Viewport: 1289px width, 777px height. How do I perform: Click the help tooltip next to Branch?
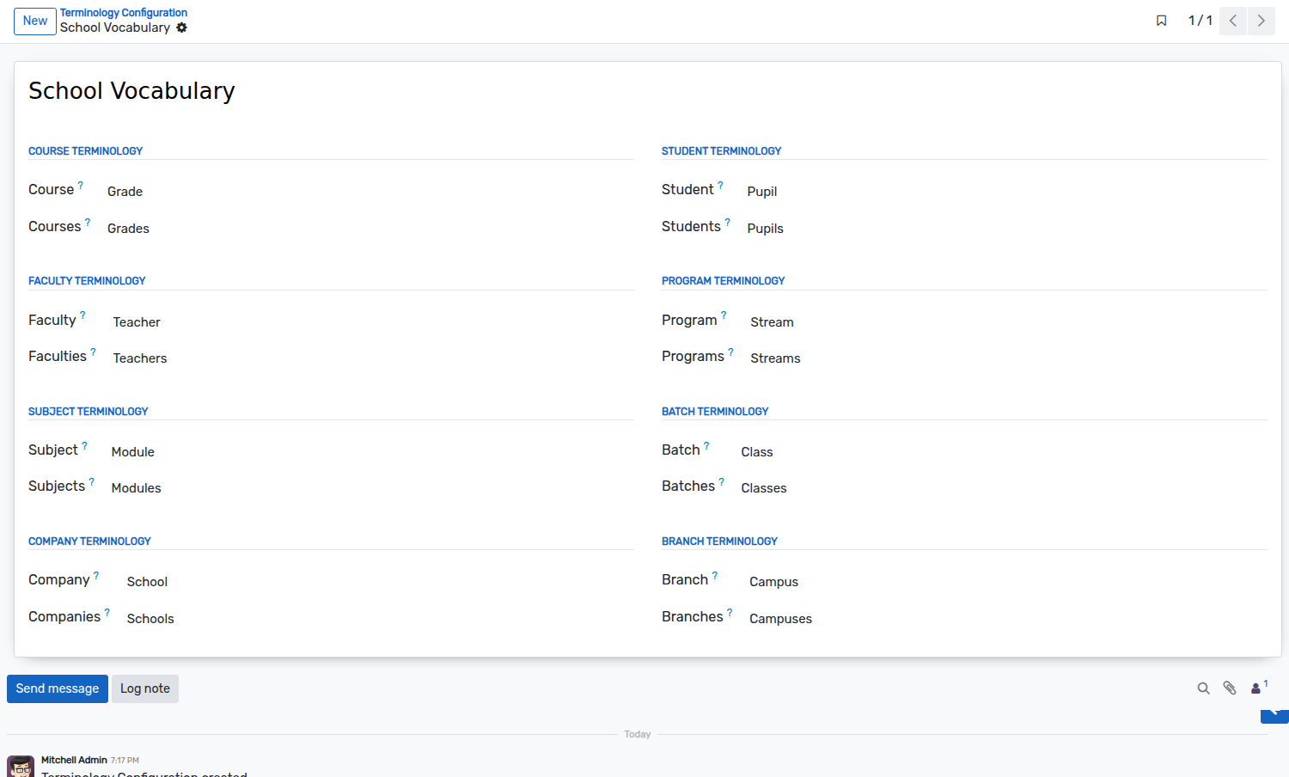[x=715, y=575]
